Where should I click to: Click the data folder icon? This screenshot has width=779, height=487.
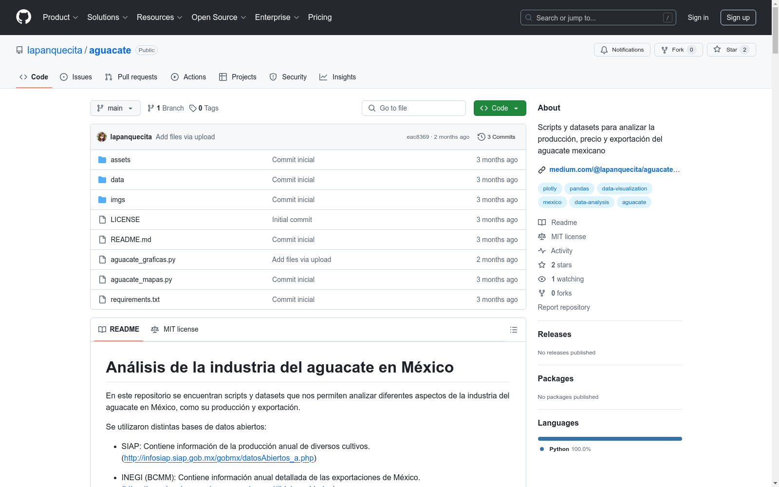point(102,180)
